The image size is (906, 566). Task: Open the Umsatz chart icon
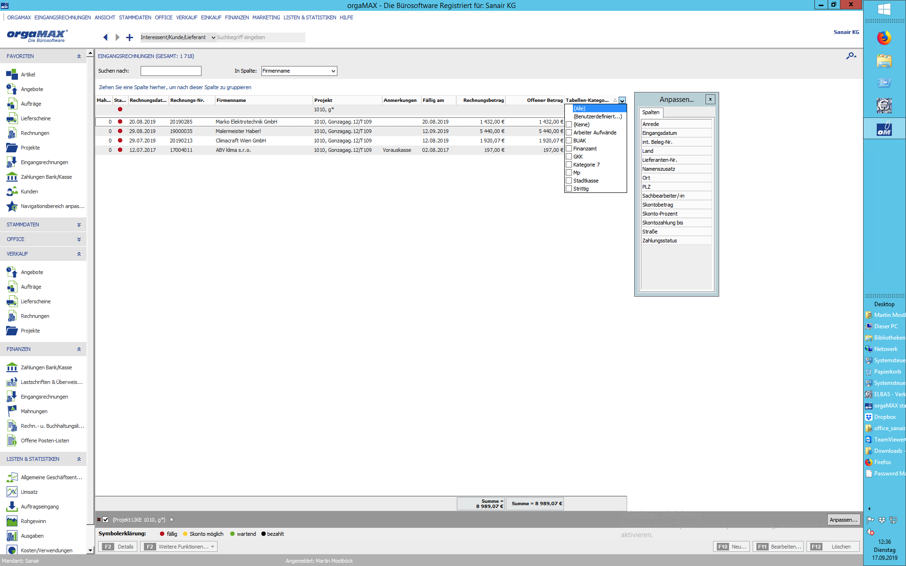coord(12,492)
